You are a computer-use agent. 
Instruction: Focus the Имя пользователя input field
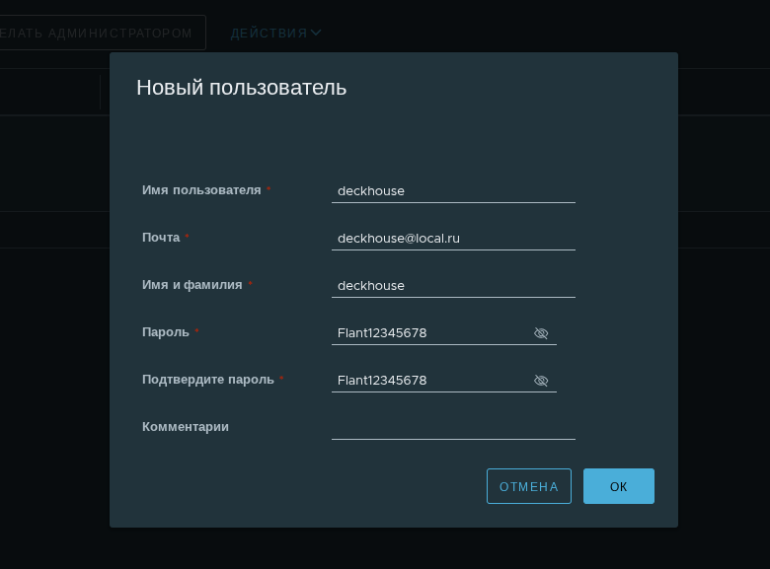pyautogui.click(x=453, y=191)
